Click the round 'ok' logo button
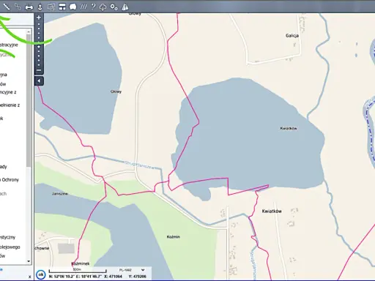 pyautogui.click(x=41, y=274)
